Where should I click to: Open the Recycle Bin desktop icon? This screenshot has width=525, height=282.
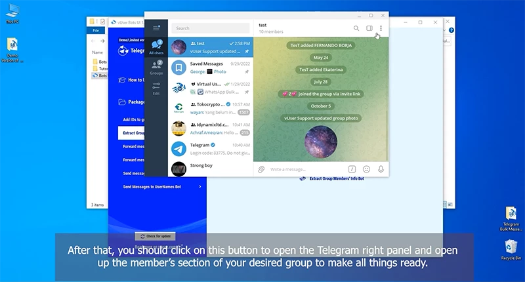coord(511,250)
